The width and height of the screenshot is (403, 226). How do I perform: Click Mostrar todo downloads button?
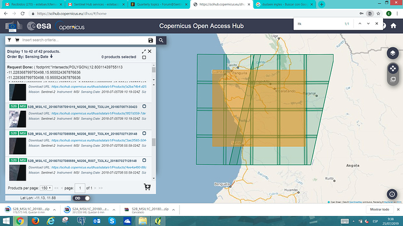coord(380,210)
